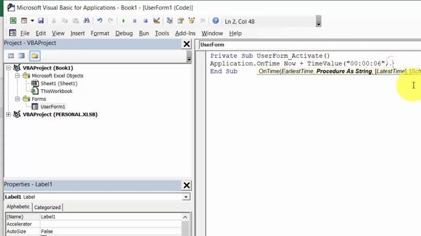Click the Application.OnTime code line
Image resolution: width=421 pixels, height=236 pixels.
[302, 64]
